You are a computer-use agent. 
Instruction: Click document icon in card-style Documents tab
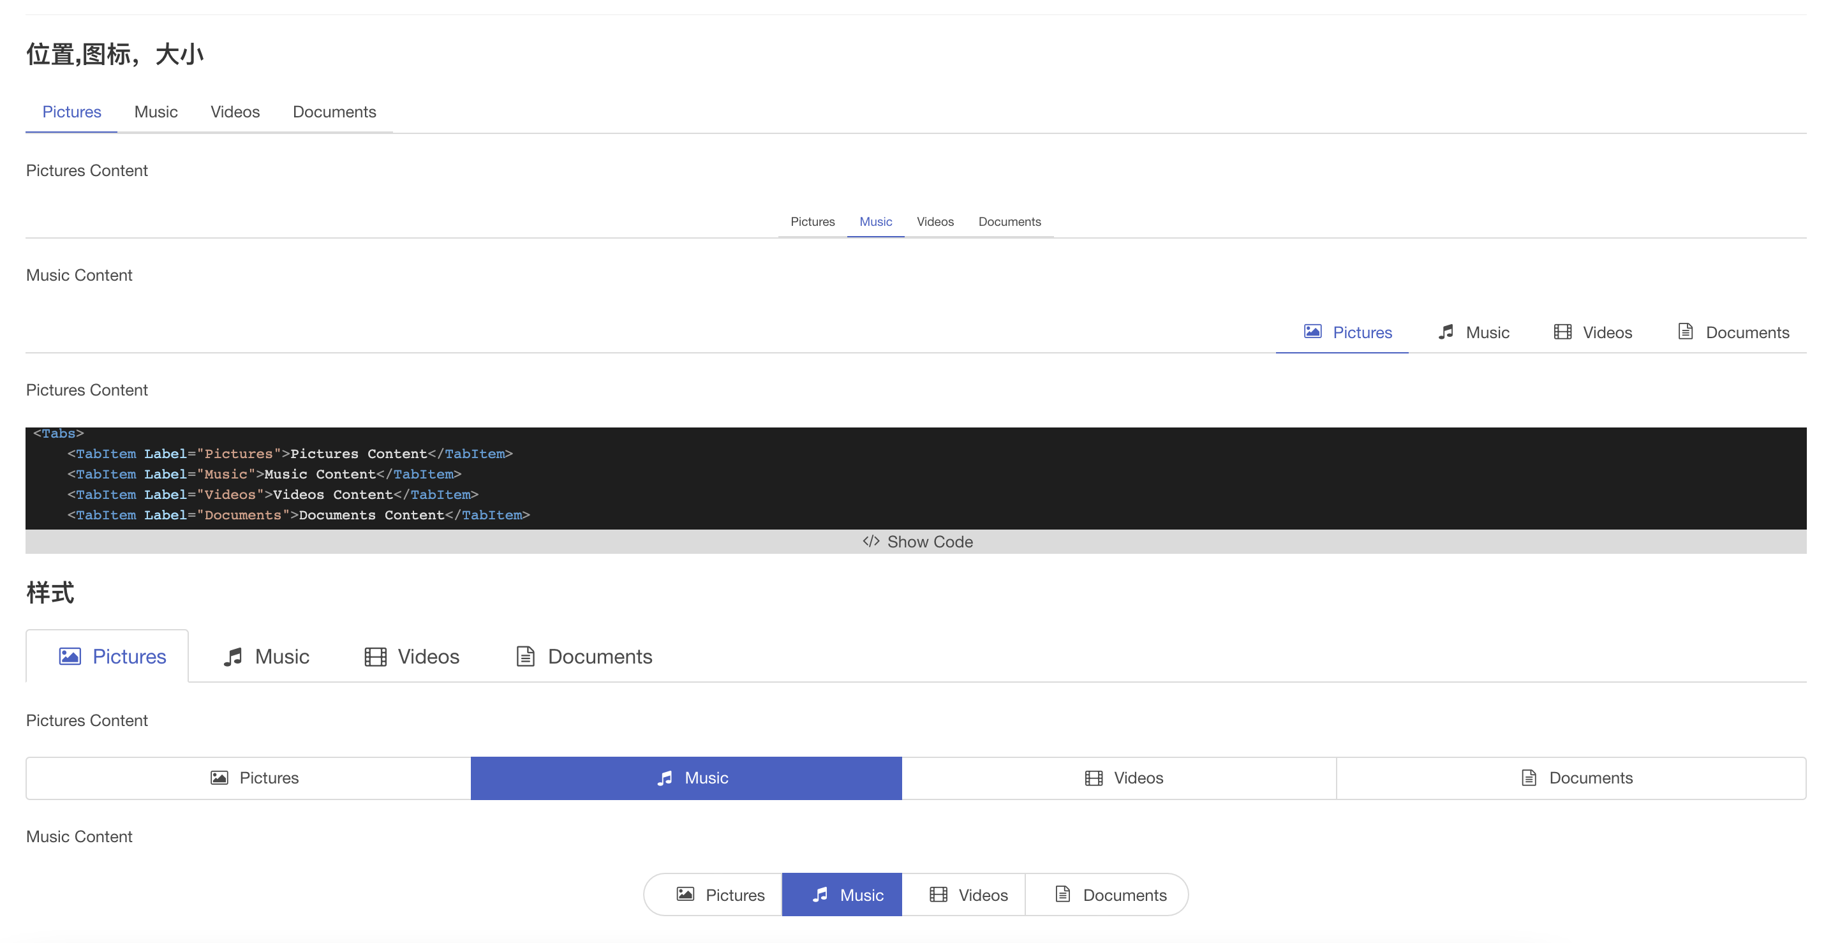click(525, 656)
